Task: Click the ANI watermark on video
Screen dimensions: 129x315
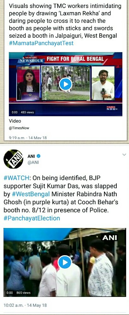Action: pos(110,238)
